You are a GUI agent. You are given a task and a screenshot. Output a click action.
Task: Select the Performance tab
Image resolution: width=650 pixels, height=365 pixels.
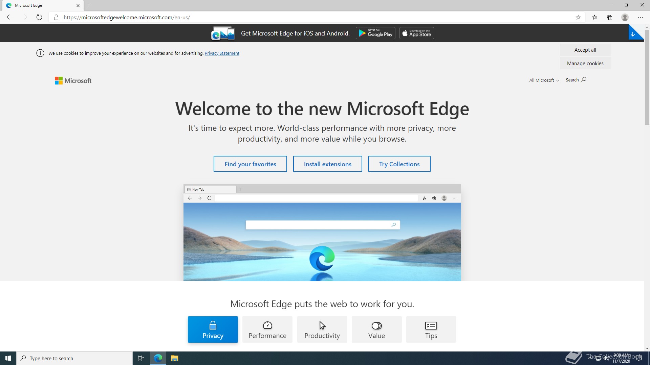[x=267, y=330]
